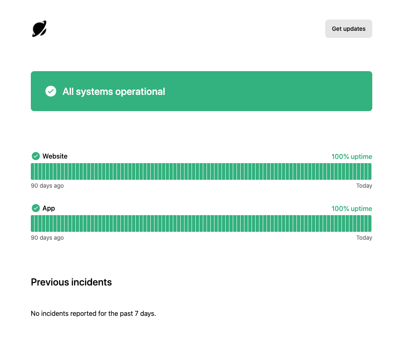The image size is (411, 345).
Task: Select the Website component label
Action: pyautogui.click(x=55, y=156)
